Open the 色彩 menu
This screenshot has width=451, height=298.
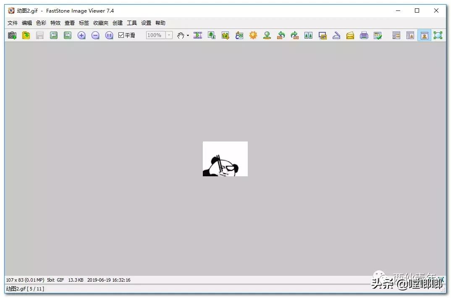pos(41,23)
